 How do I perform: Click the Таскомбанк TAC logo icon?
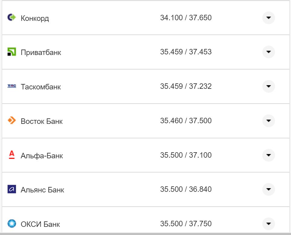coord(11,86)
